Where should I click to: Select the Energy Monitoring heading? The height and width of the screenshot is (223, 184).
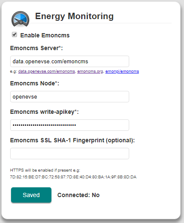74,16
